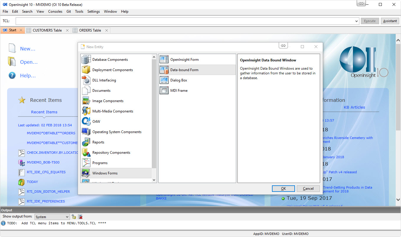Screen dimensions: 401x237
Task: Select the Windows Forms category icon
Action: click(86, 173)
